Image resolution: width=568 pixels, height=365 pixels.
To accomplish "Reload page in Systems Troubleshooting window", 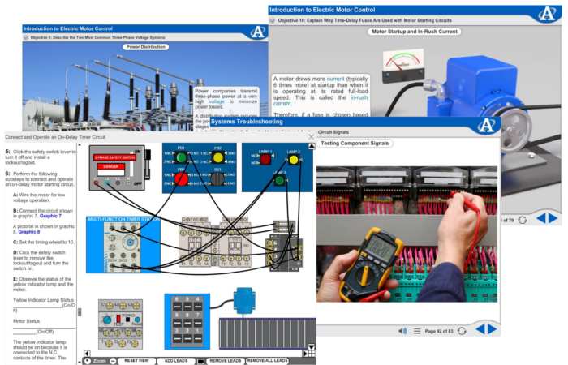I will [x=462, y=331].
